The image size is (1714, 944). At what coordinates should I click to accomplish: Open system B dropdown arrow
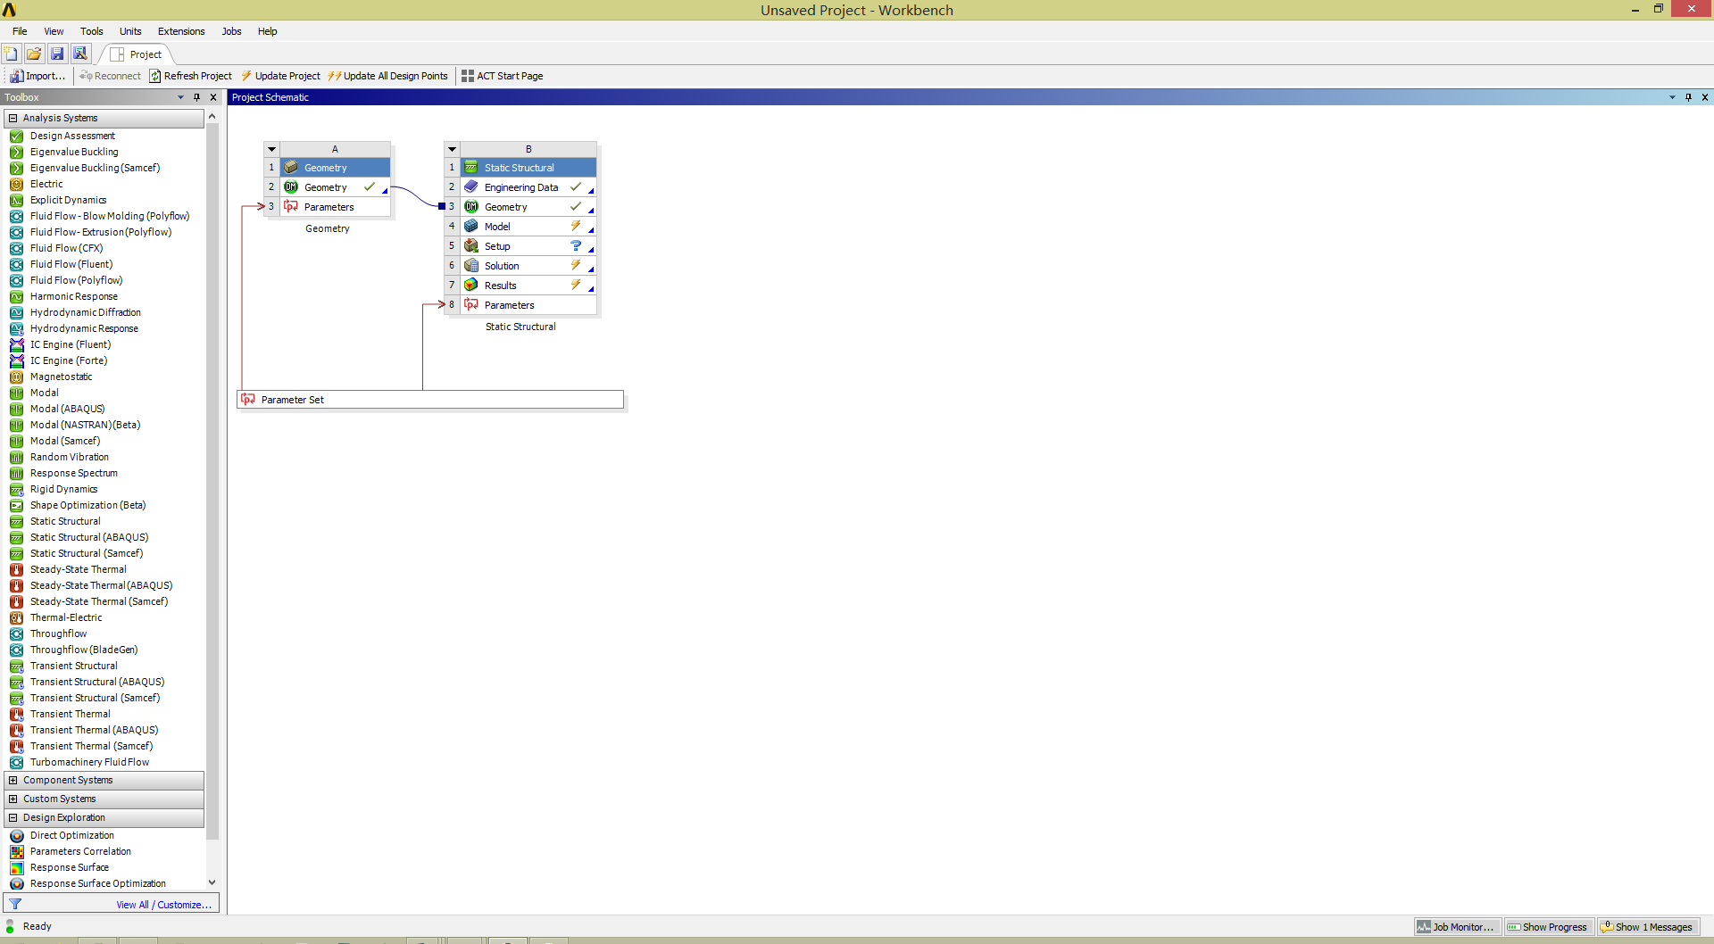[453, 149]
